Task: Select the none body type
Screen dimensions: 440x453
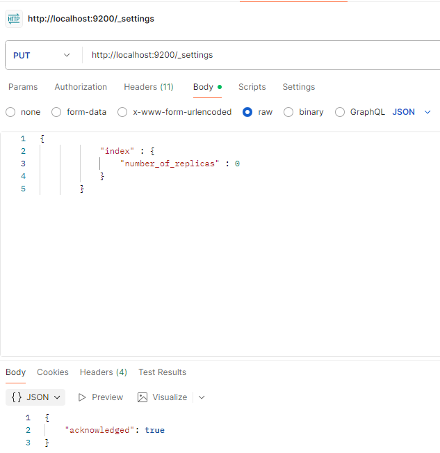Action: point(10,112)
